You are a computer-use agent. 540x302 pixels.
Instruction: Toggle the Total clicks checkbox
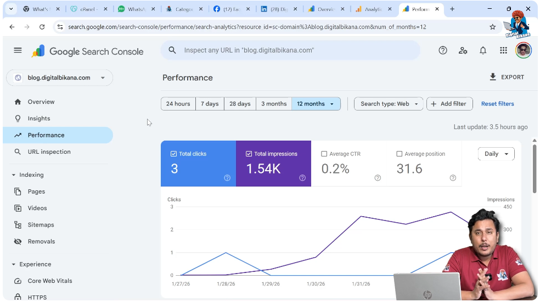point(173,154)
